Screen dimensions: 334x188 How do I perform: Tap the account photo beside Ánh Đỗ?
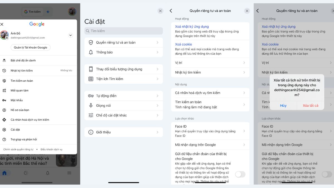click(x=4, y=35)
